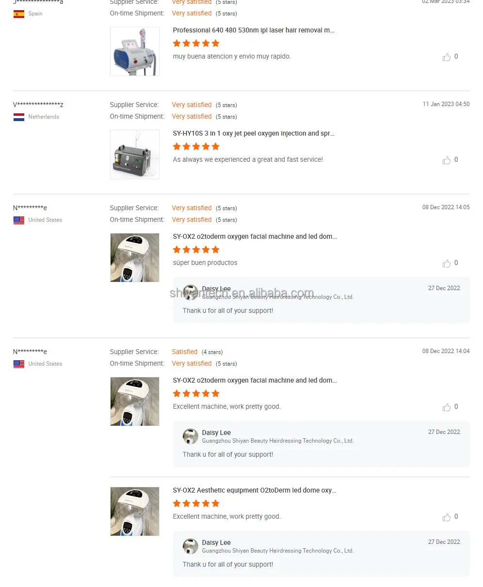
Task: Like the 'muy buena atencion' review with thumbs-up
Action: coord(447,57)
